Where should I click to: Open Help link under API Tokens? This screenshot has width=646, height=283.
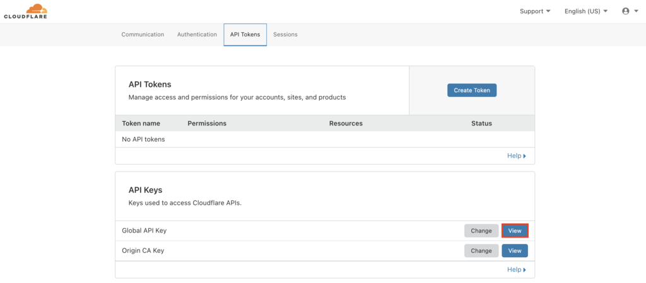[516, 156]
